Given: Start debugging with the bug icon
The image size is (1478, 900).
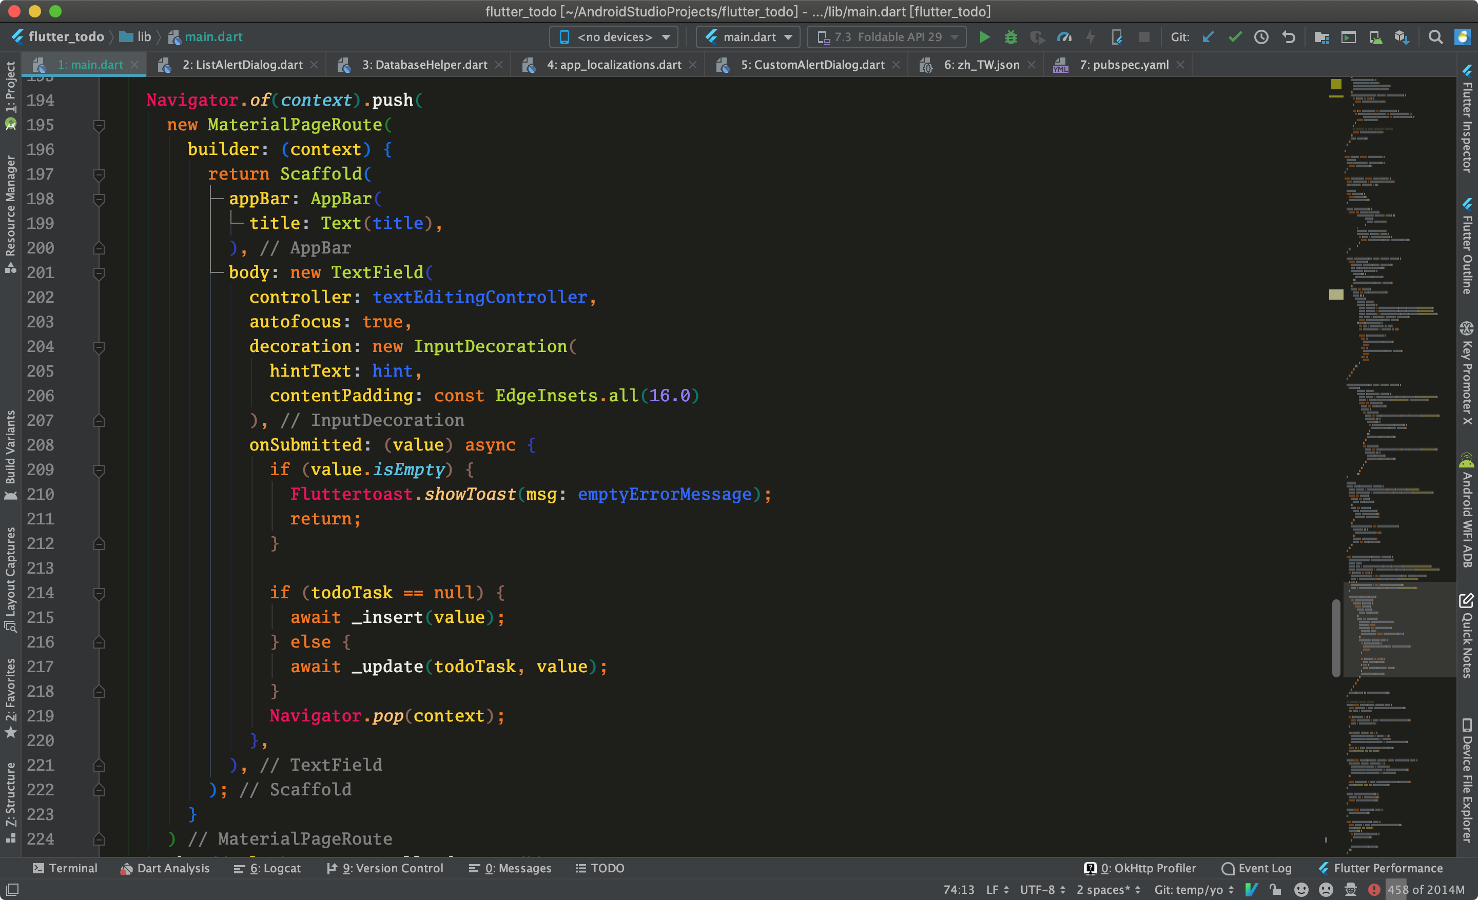Looking at the screenshot, I should [x=1012, y=36].
